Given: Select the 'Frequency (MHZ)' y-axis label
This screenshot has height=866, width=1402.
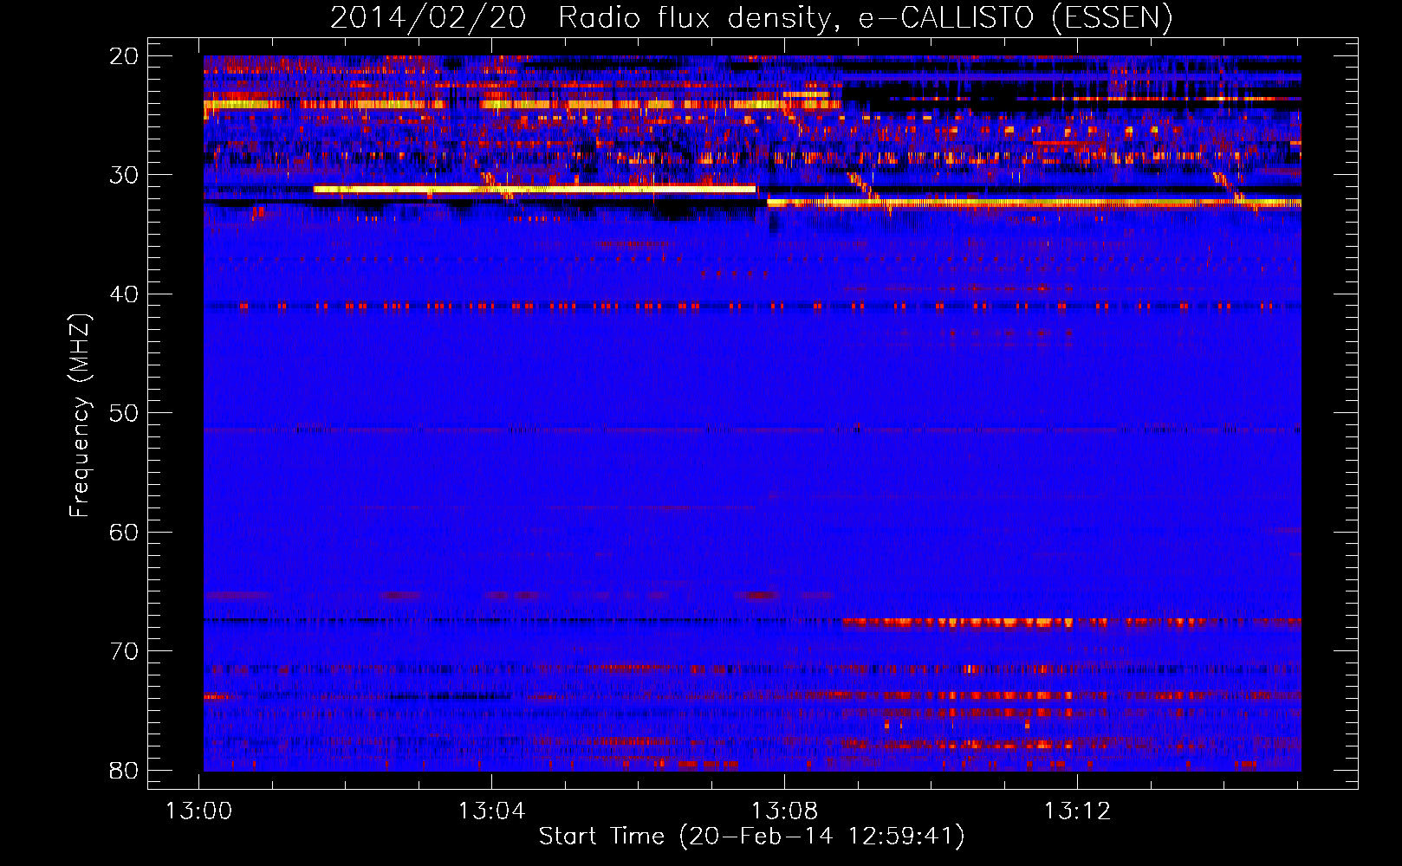Looking at the screenshot, I should (79, 416).
